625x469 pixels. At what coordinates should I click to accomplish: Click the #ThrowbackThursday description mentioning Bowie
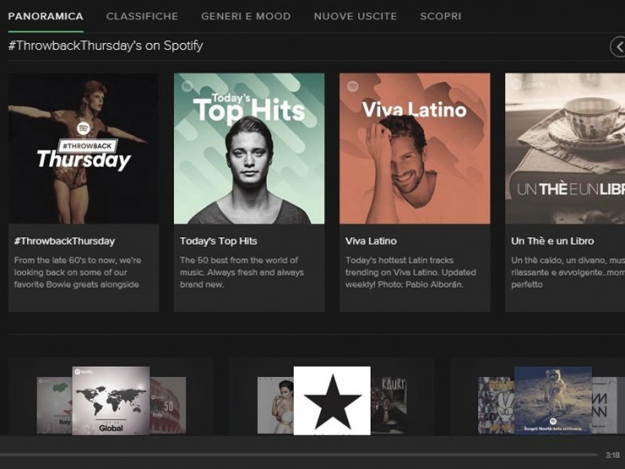click(x=78, y=272)
